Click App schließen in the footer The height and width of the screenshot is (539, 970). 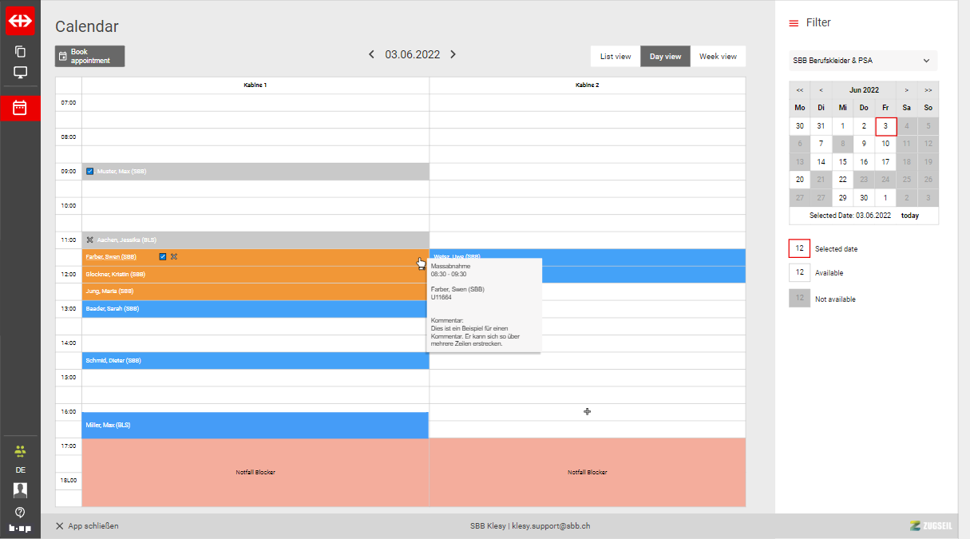87,526
